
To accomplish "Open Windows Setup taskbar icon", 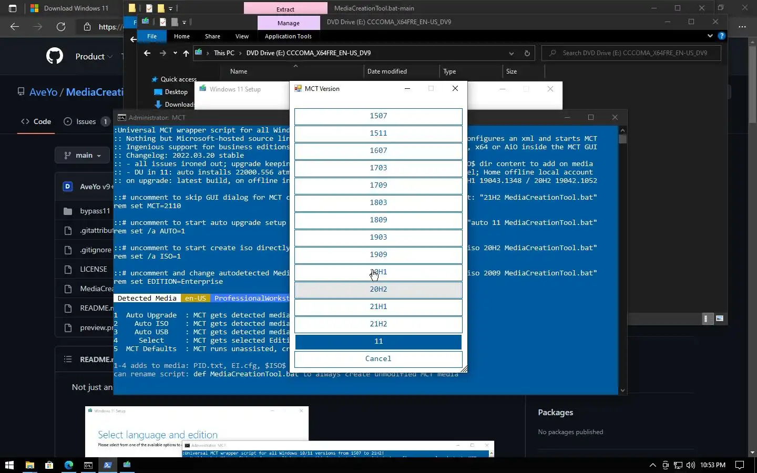I will [127, 465].
